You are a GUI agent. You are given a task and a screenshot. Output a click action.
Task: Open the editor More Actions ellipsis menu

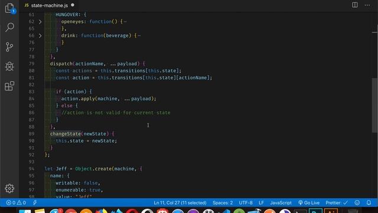click(367, 5)
